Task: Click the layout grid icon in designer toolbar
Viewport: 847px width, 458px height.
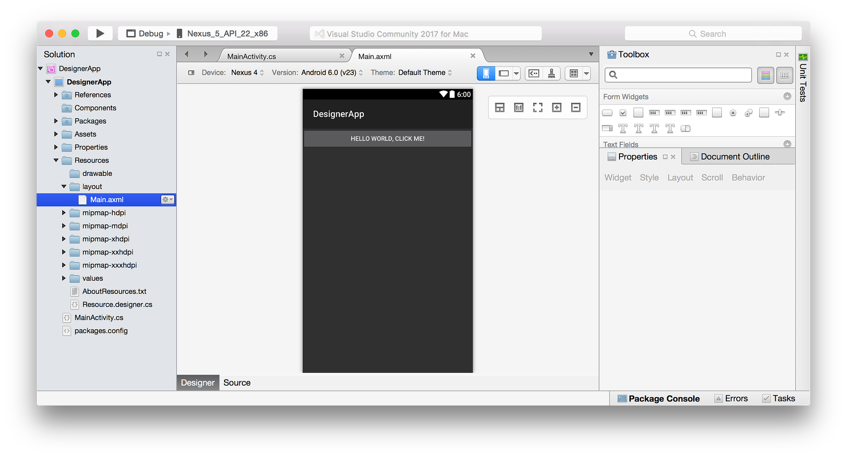Action: 574,73
